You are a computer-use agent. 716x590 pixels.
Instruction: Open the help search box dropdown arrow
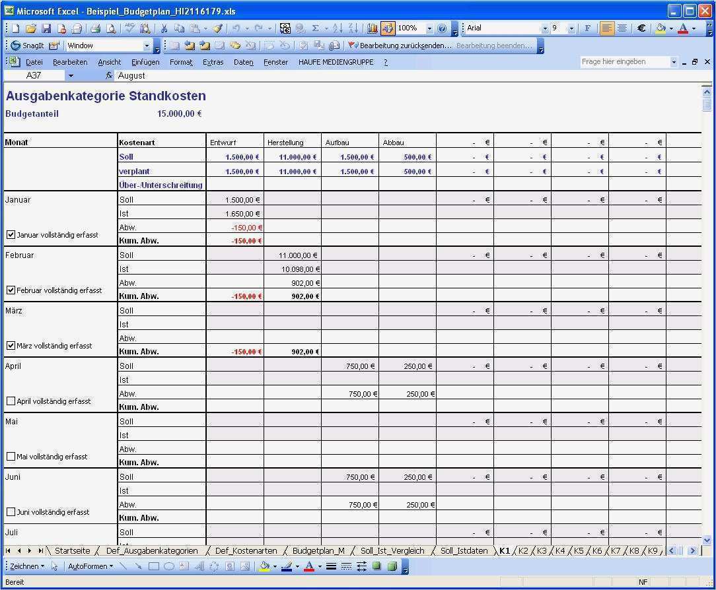pyautogui.click(x=674, y=62)
